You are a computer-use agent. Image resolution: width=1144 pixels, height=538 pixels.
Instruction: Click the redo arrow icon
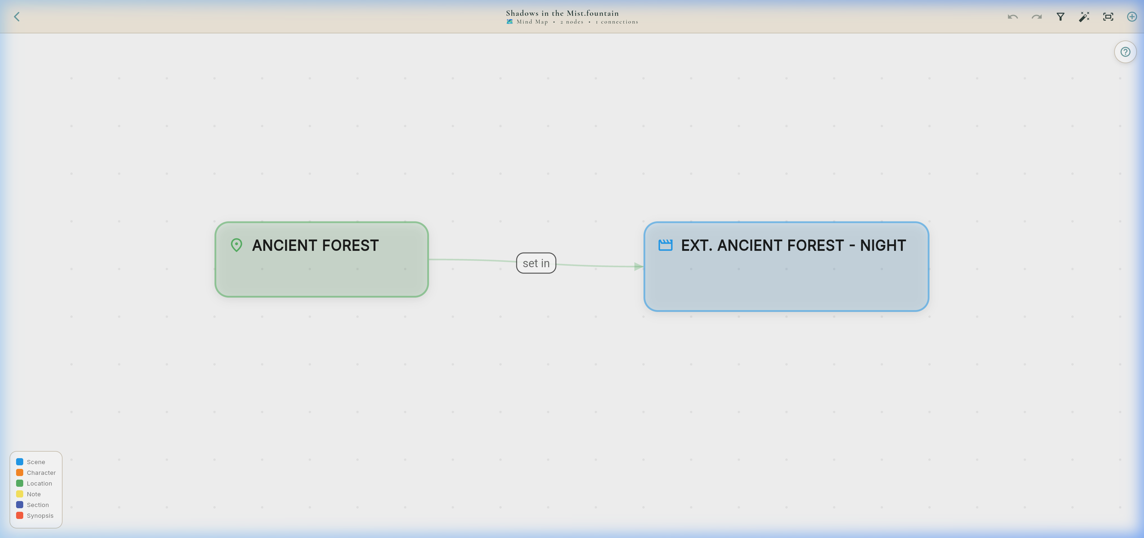(1036, 17)
